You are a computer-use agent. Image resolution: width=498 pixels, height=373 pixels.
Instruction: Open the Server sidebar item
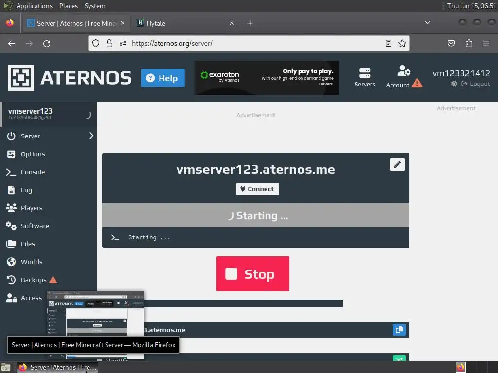[x=49, y=136]
